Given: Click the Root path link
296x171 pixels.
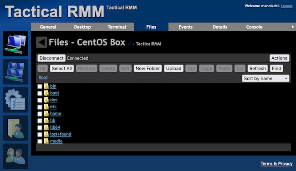Looking at the screenshot, I should point(43,77).
